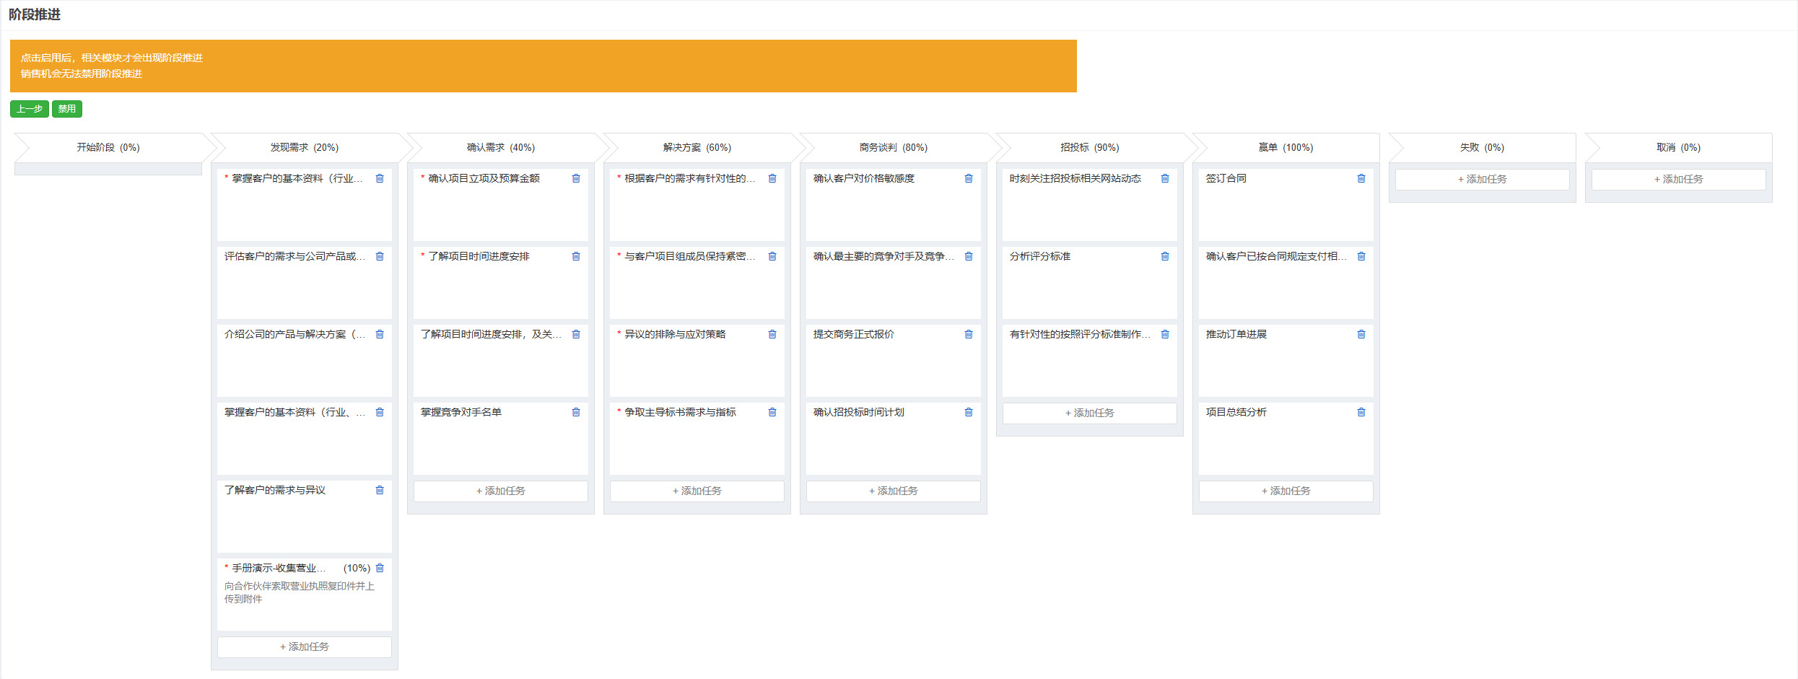
Task: Add a task under 商务谈判
Action: pos(894,491)
